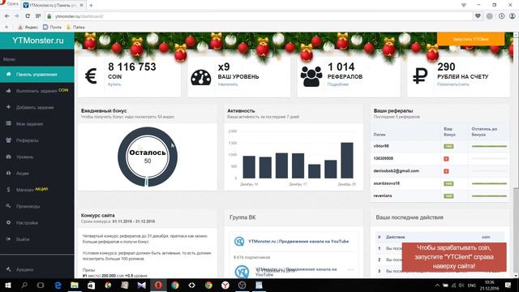Viewport: 519px width, 292px height.
Task: Click the YTMonster.ru logo
Action: (38, 41)
